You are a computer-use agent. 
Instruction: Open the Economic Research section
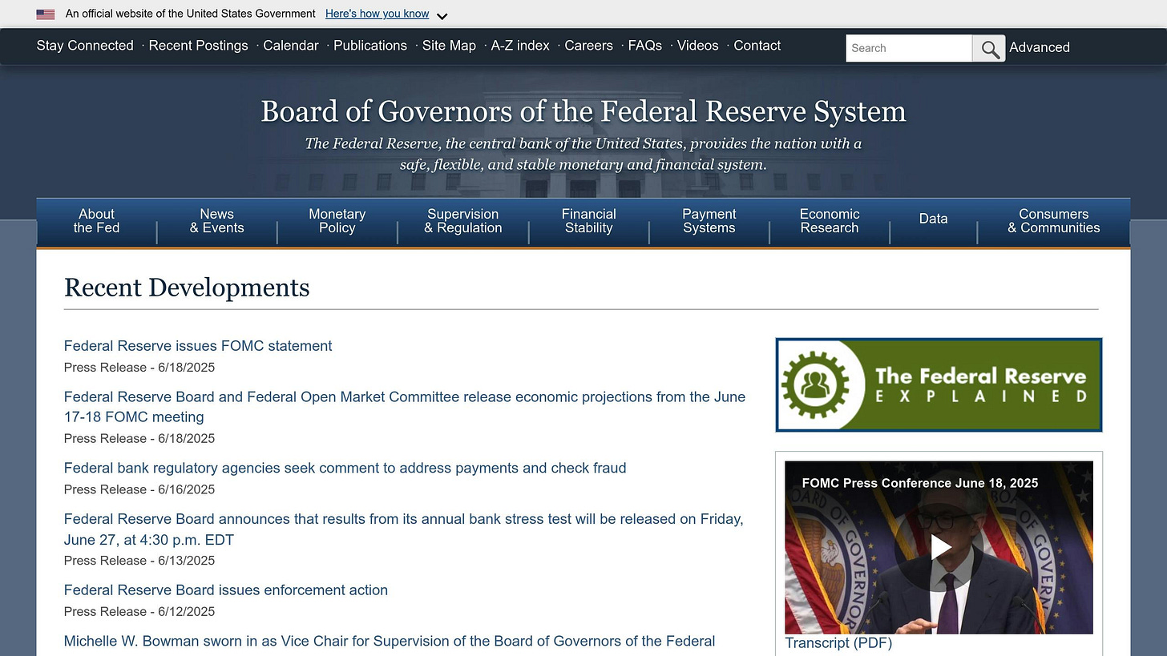point(829,221)
